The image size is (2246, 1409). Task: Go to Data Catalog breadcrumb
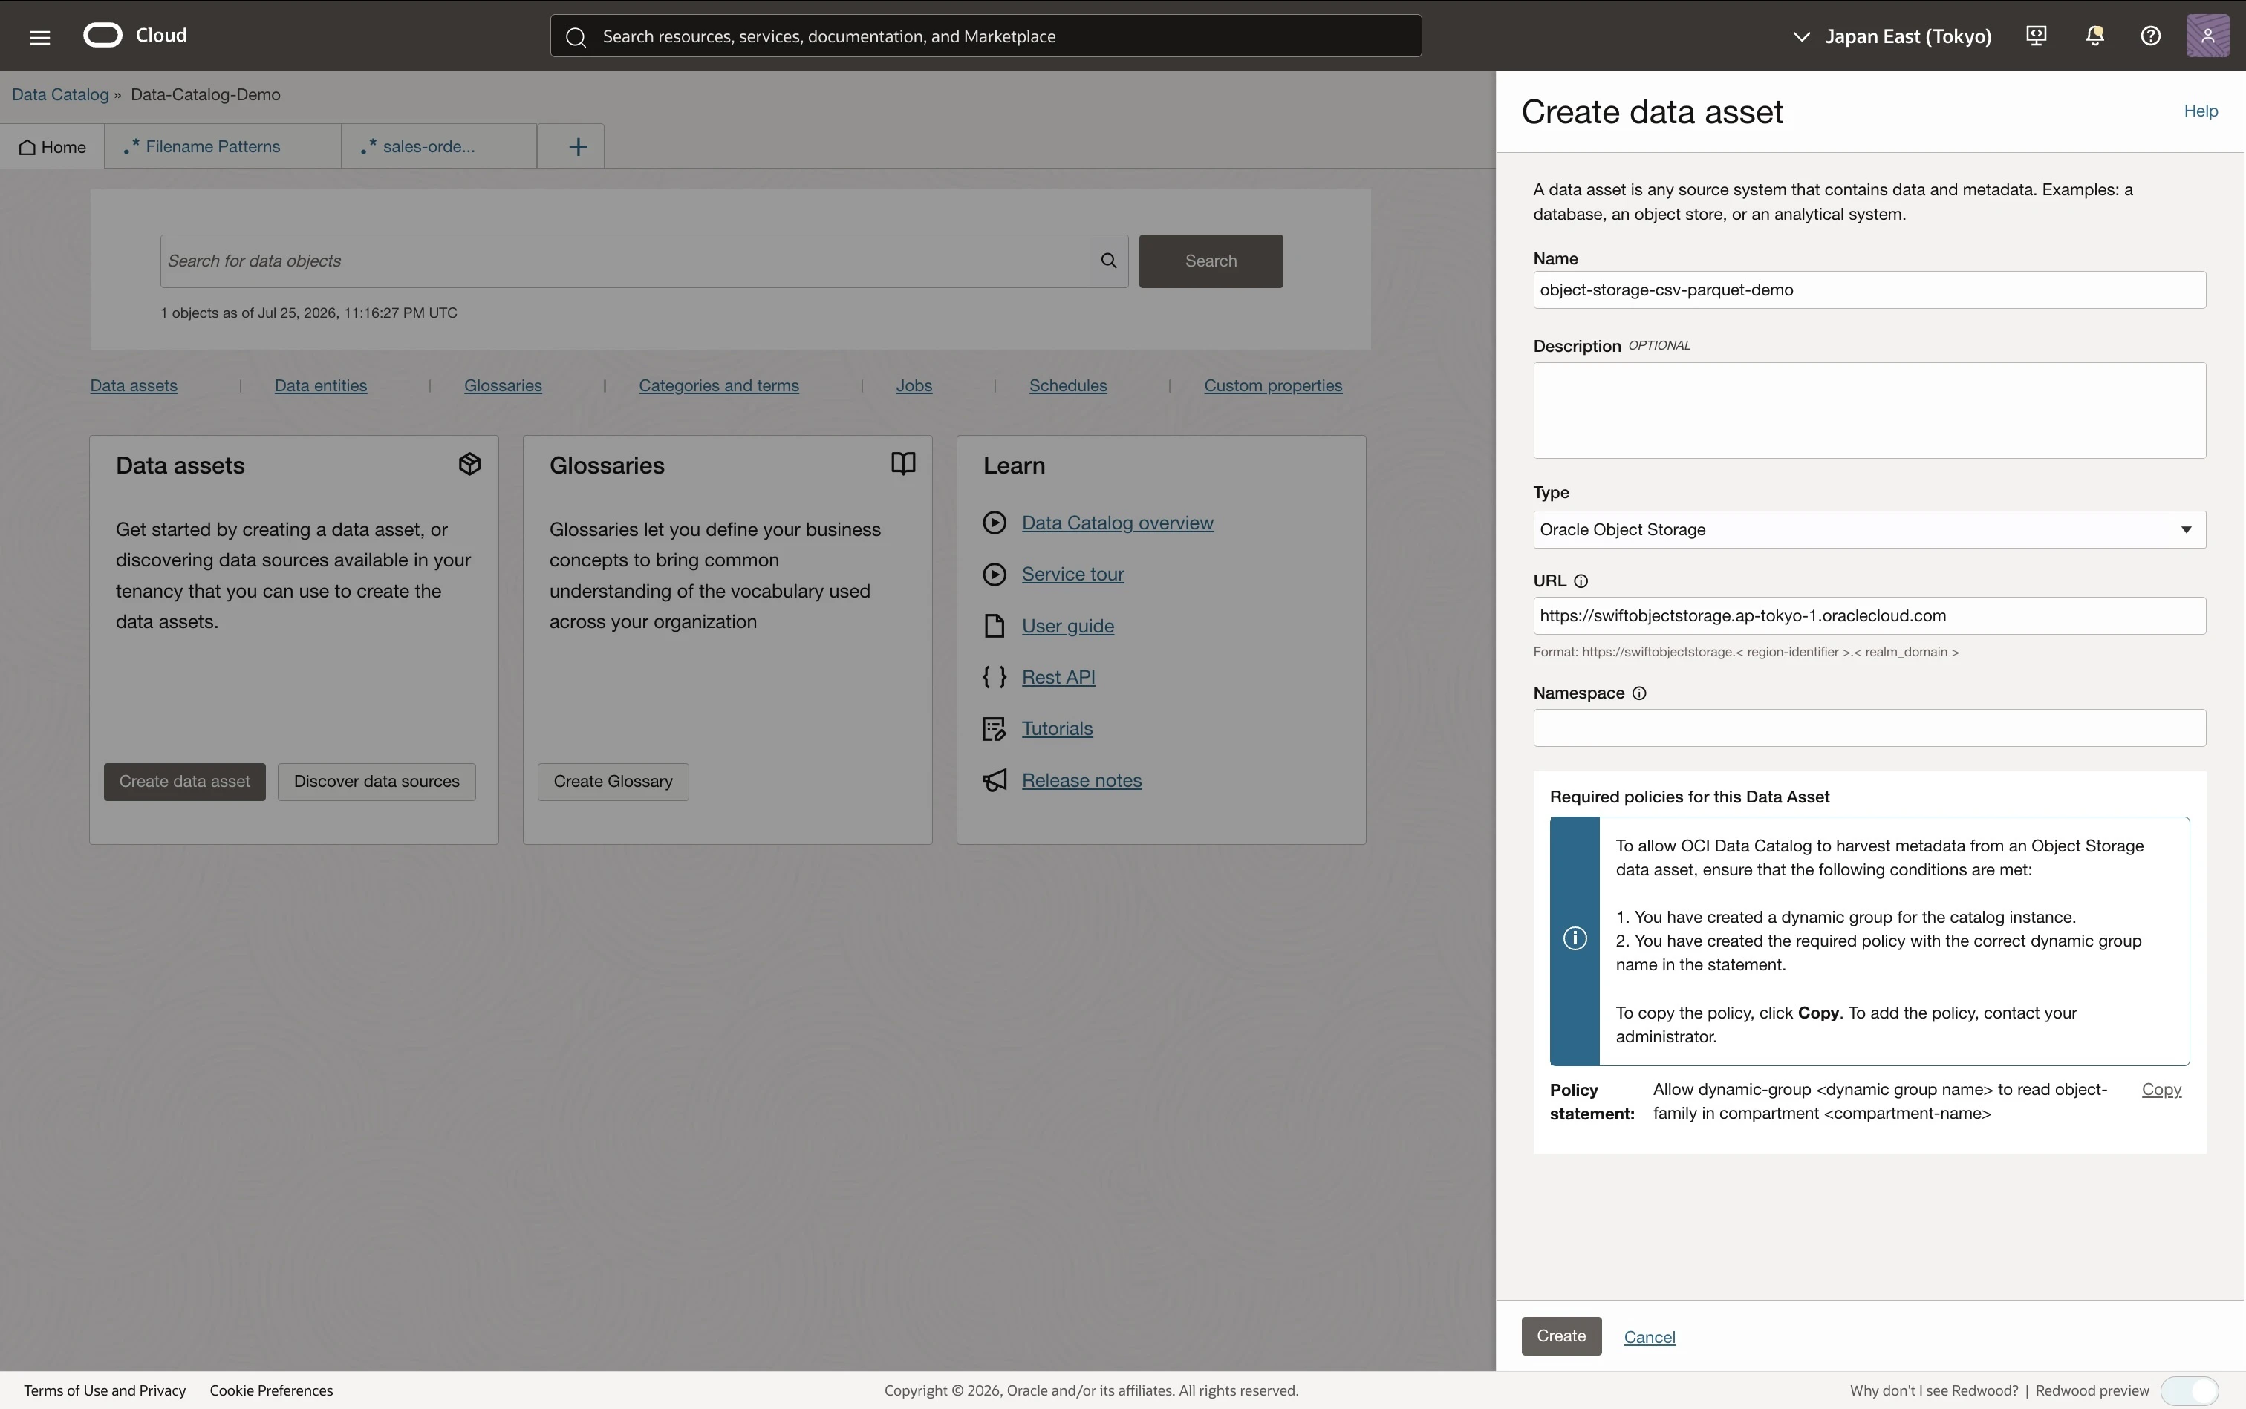[59, 95]
